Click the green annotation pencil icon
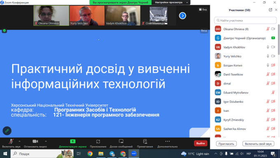The width and height of the screenshot is (280, 158). pos(7,131)
